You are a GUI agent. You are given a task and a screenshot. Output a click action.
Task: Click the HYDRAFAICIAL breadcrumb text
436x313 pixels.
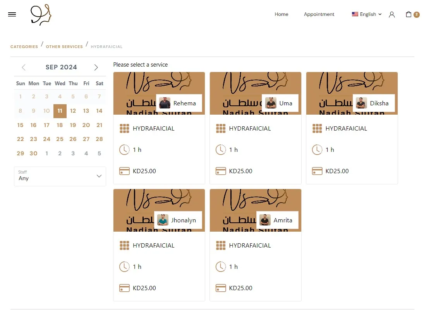pyautogui.click(x=106, y=47)
